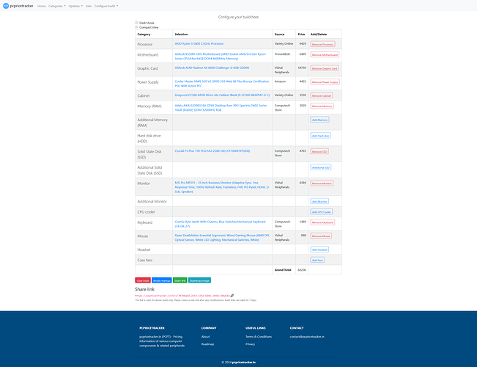Open Deepcool CC360 ARGB Cabinet link
Image resolution: width=477 pixels, height=367 pixels.
coord(222,95)
